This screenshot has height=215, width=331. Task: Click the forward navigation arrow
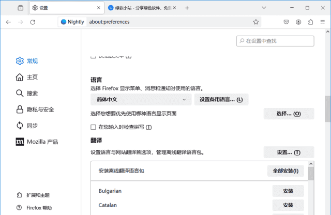pyautogui.click(x=21, y=22)
